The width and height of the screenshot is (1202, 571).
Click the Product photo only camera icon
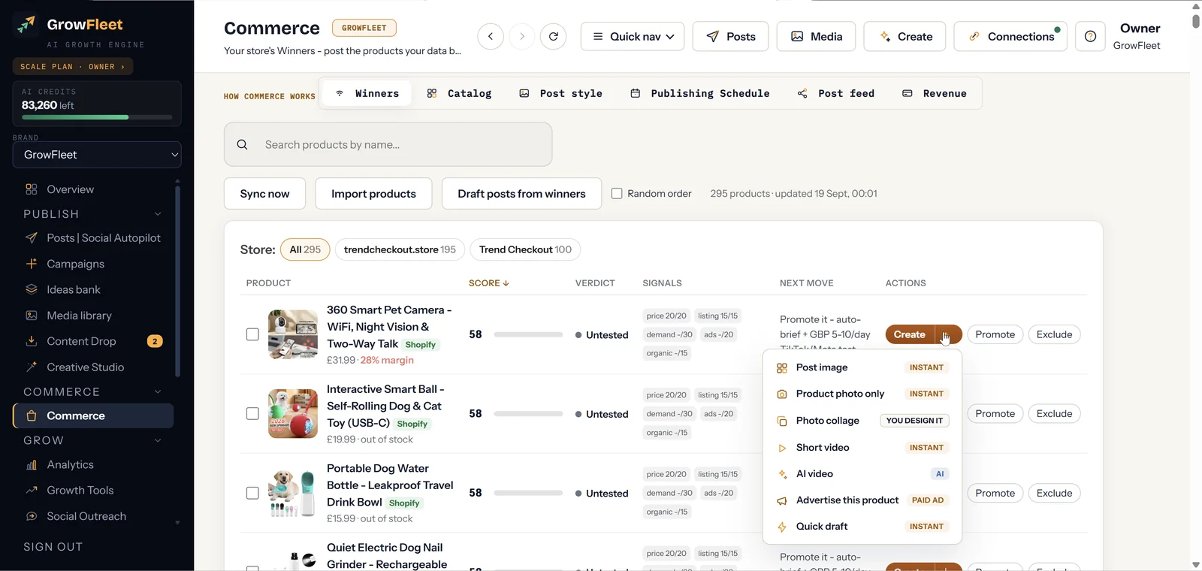782,394
